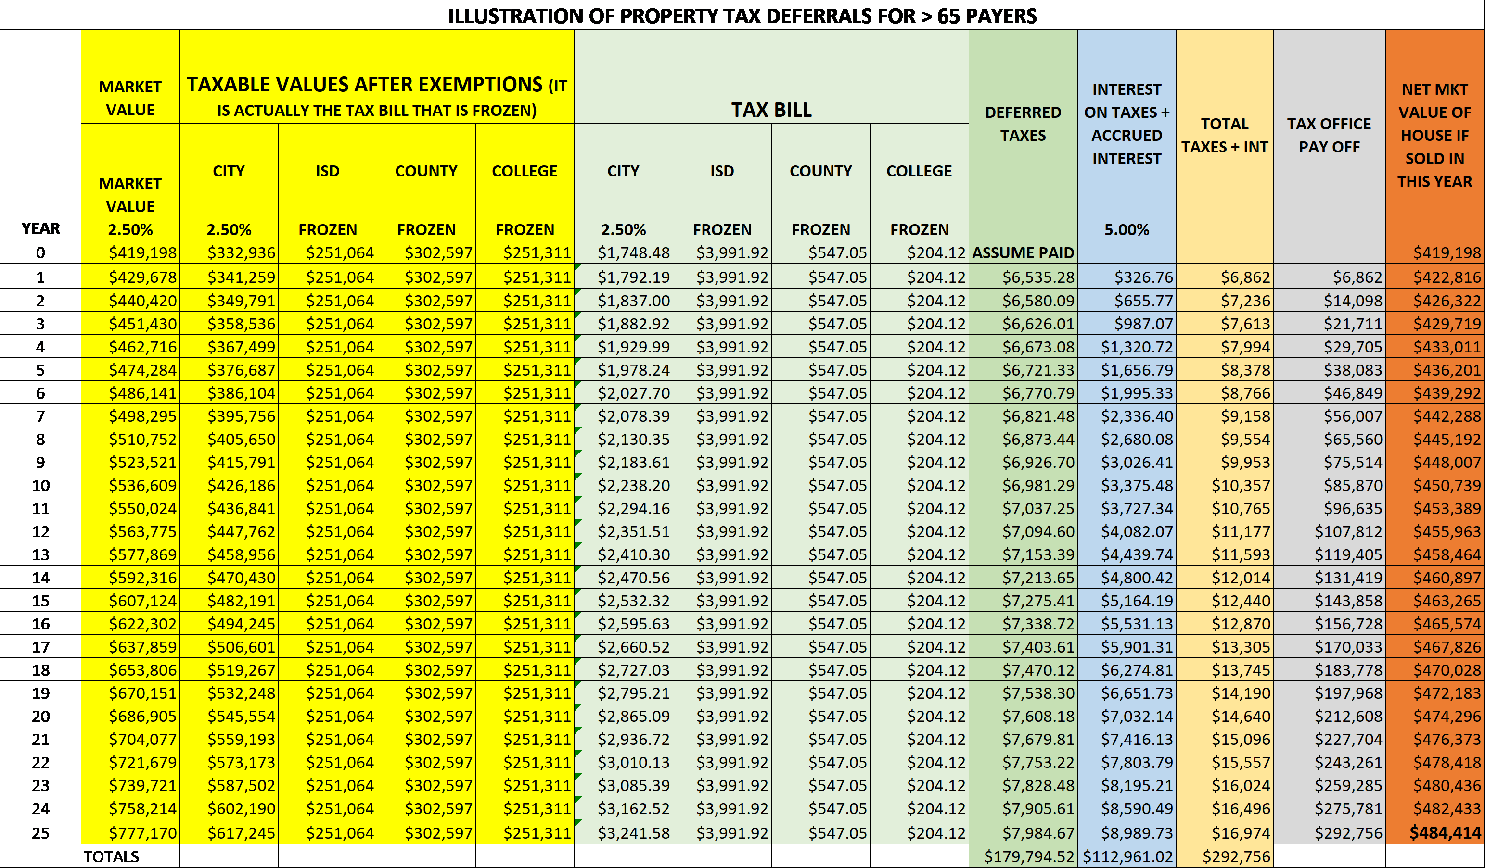Click the $3,241.58 city tax bill cell

click(x=633, y=833)
